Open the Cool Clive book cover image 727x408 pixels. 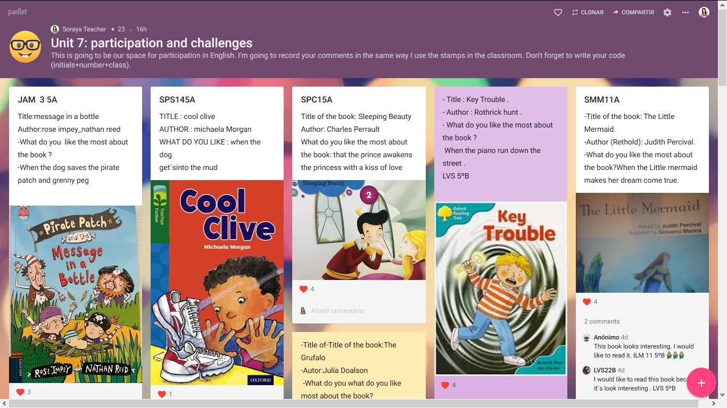[x=217, y=283]
